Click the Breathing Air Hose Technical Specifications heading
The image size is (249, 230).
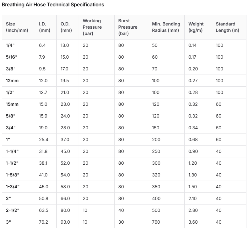(53, 4)
